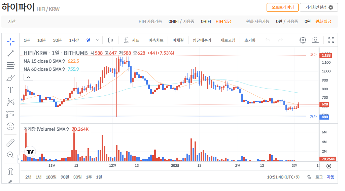Open the forecast position tool
The height and width of the screenshot is (191, 345).
pos(10,114)
